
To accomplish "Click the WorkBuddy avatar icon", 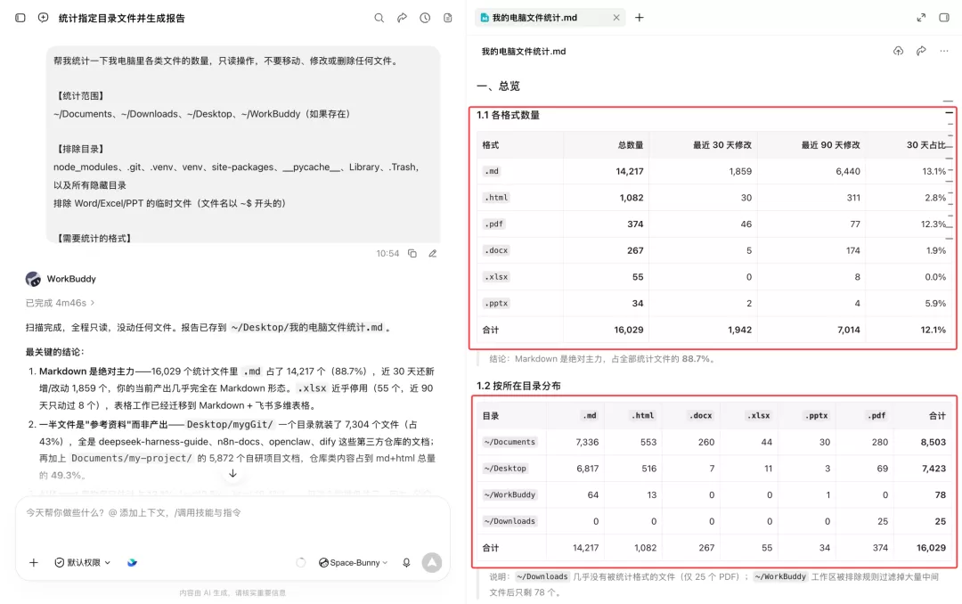I will (33, 279).
